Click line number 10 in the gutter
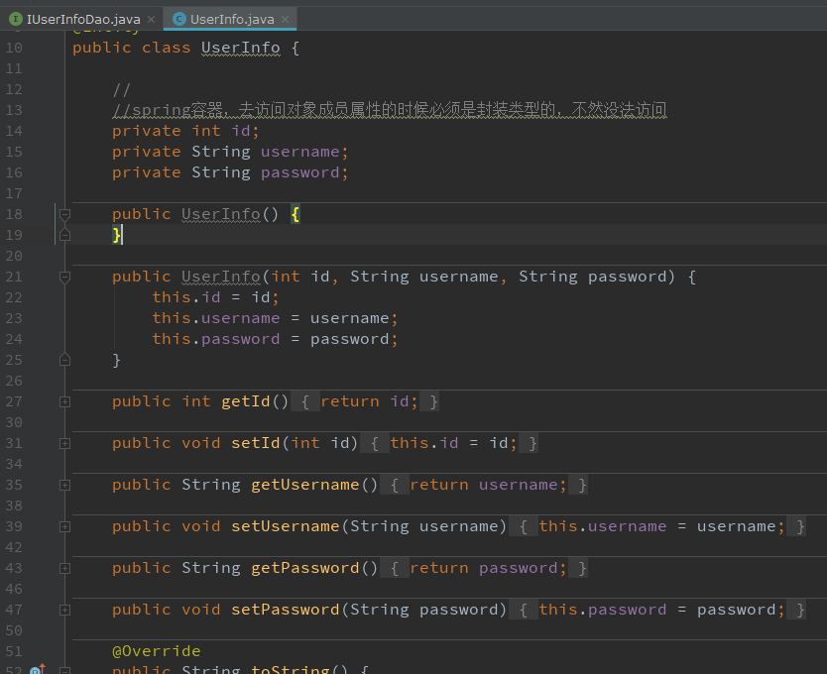Image resolution: width=827 pixels, height=674 pixels. pos(14,48)
